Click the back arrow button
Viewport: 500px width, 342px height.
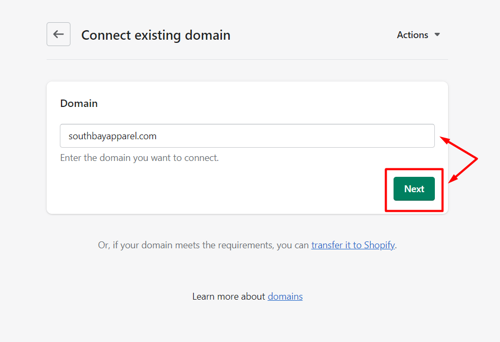(58, 34)
